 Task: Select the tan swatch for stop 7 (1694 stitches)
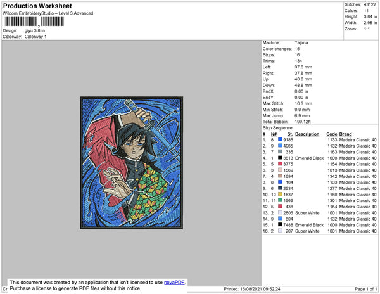click(x=280, y=176)
